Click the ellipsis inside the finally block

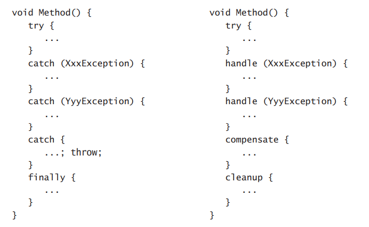pyautogui.click(x=52, y=190)
